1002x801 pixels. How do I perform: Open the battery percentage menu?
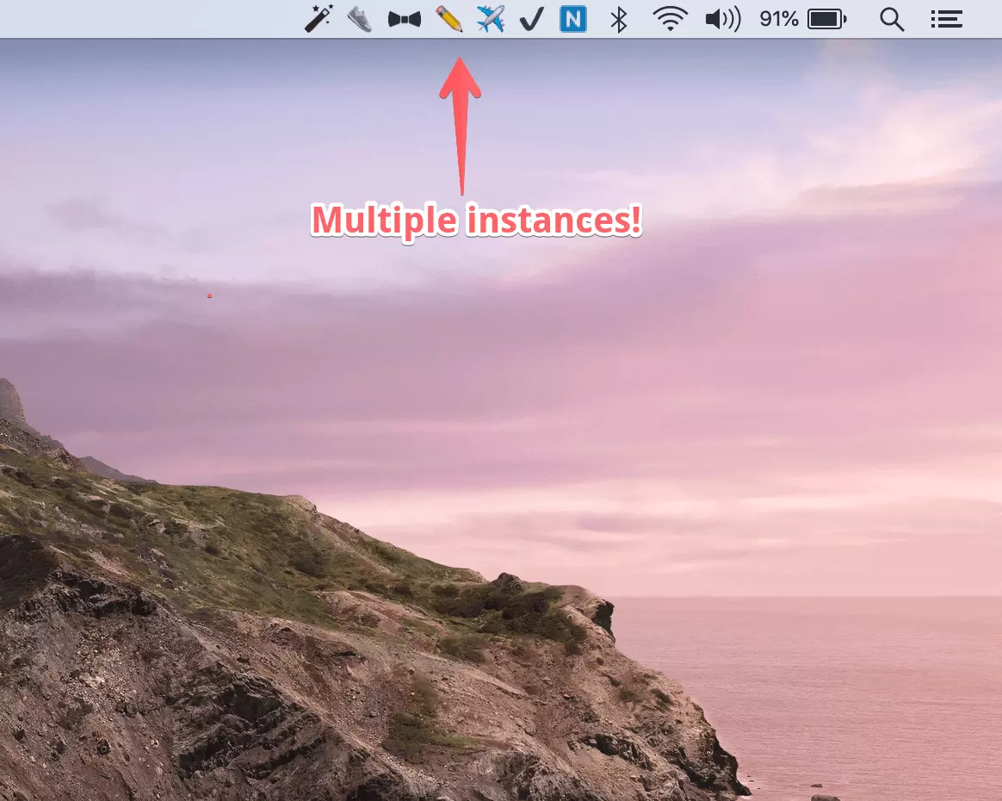[777, 18]
